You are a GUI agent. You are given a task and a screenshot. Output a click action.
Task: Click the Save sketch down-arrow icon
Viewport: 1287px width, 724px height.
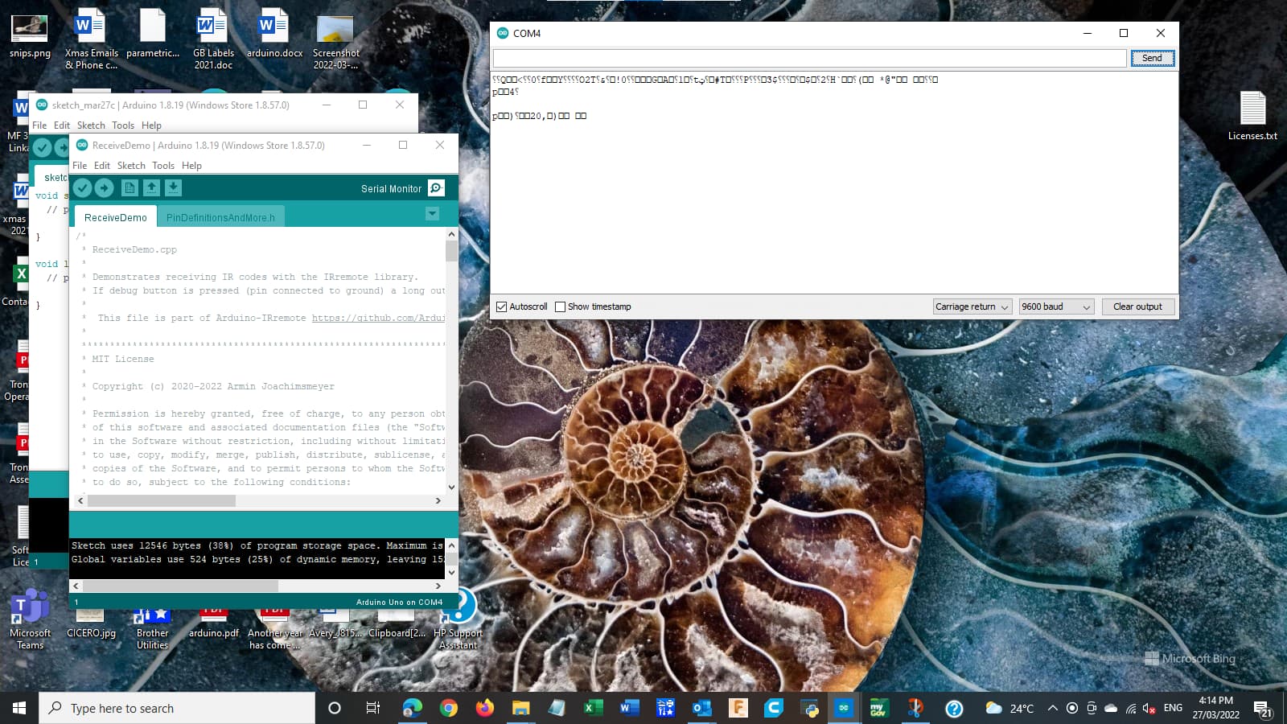tap(173, 188)
